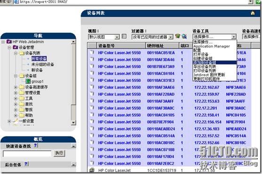Open the 设备高速缓存 action dropdown at right
262x174 pixels.
[x=251, y=37]
